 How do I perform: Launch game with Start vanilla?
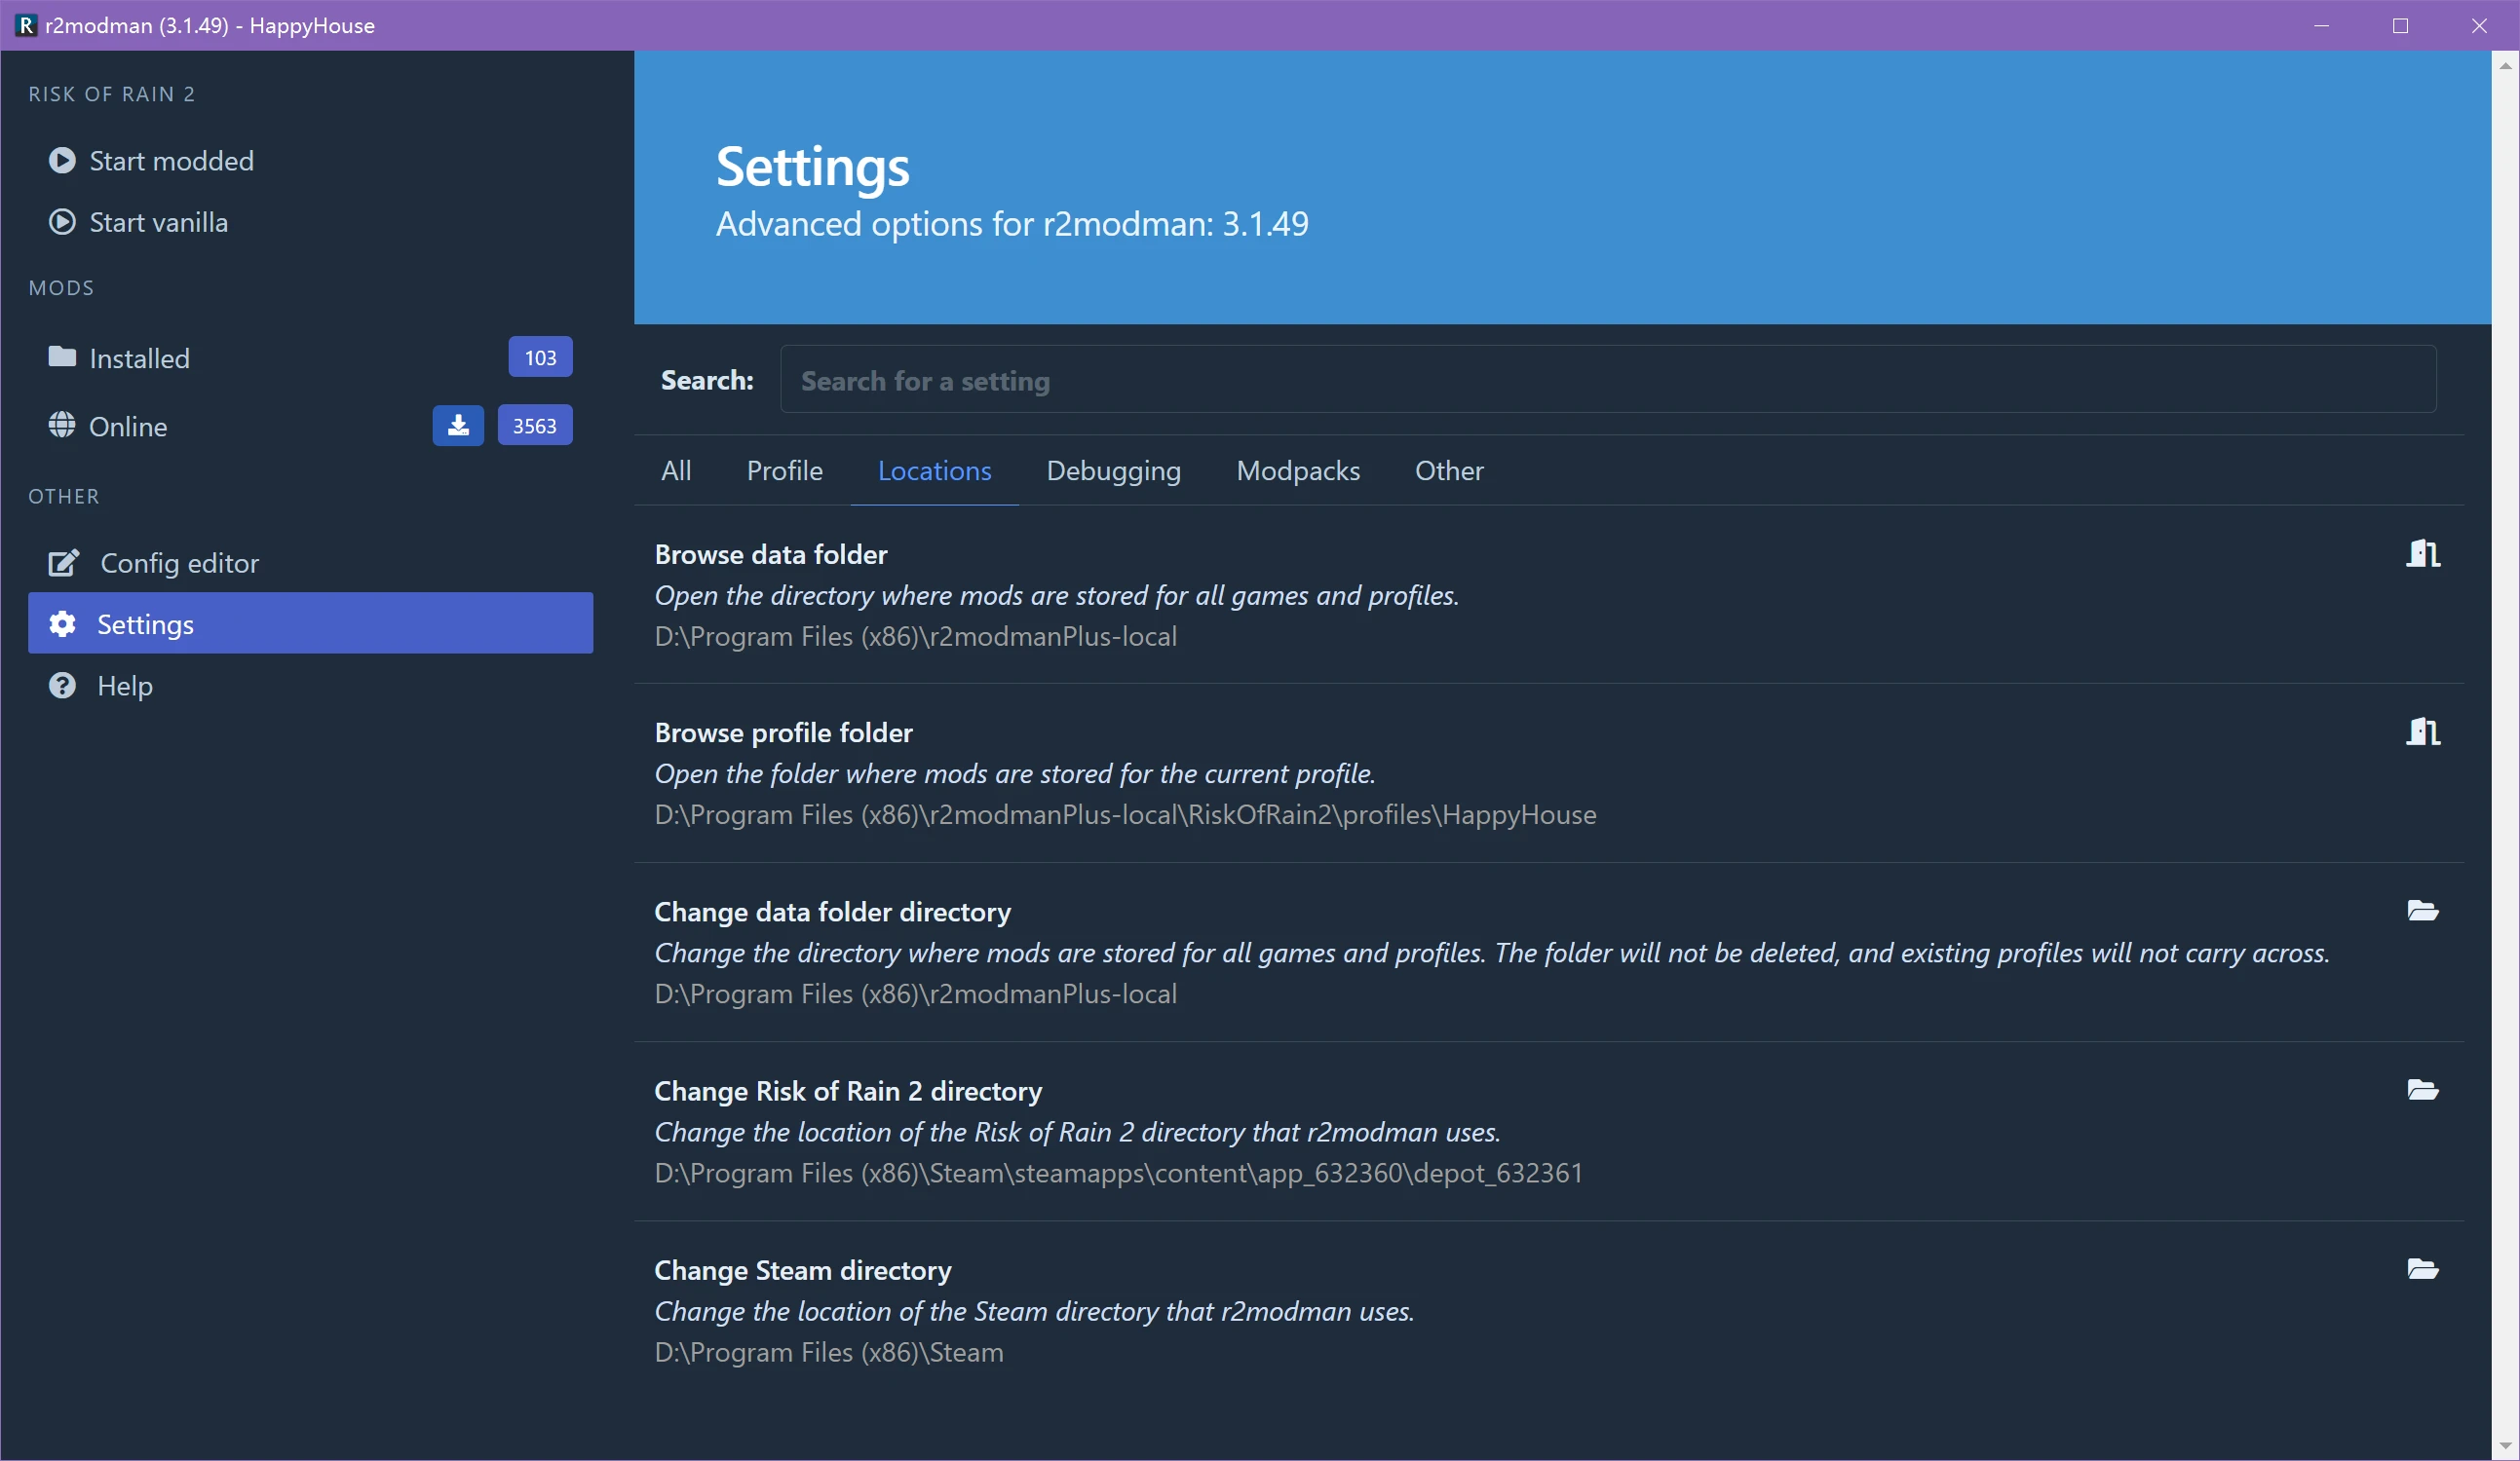coord(158,222)
